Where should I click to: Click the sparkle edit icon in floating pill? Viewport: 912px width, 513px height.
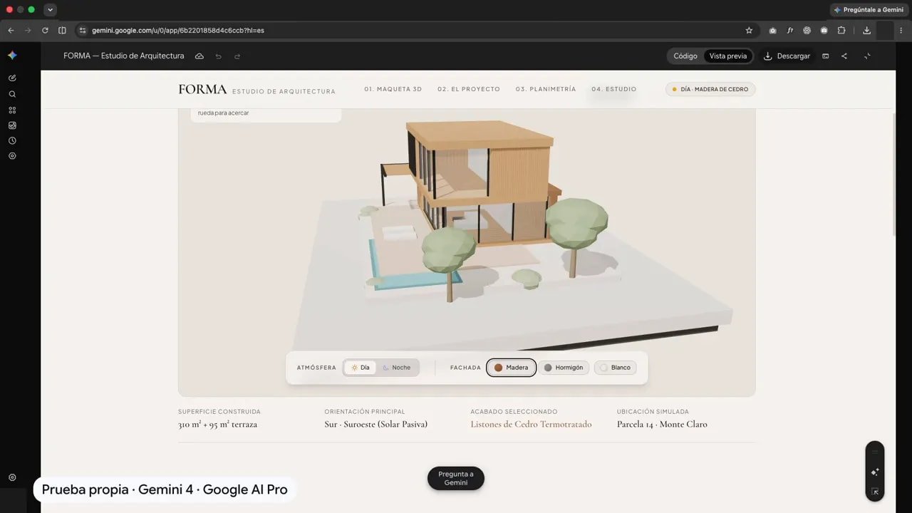click(x=875, y=472)
